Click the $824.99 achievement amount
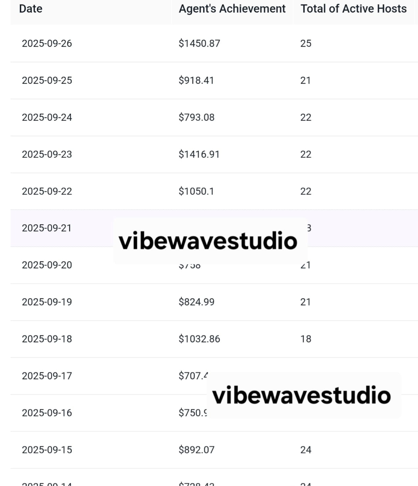 197,302
